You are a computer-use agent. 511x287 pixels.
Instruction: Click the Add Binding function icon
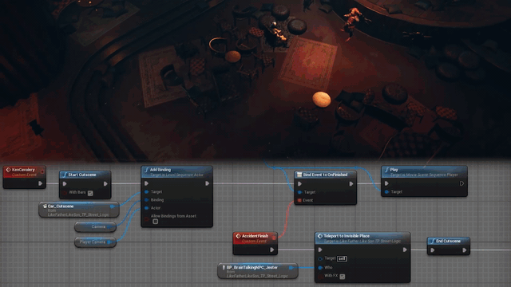(146, 170)
